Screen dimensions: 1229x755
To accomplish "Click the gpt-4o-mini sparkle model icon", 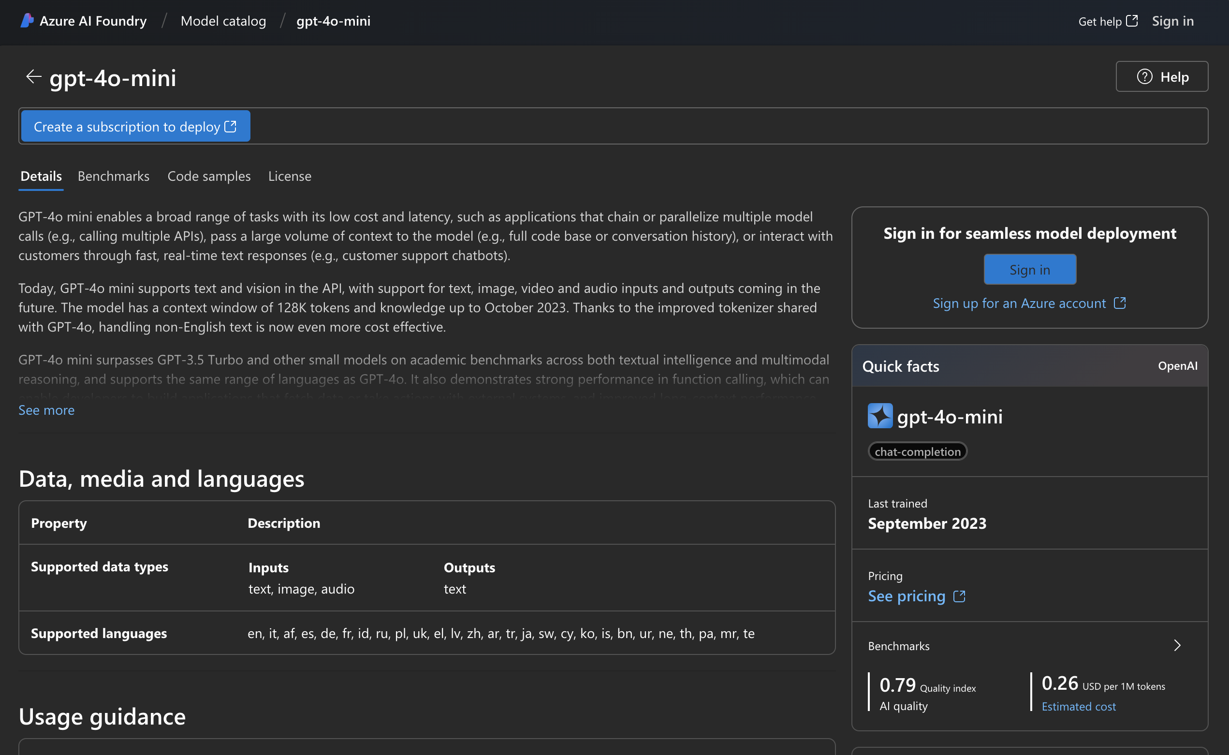I will pyautogui.click(x=880, y=416).
